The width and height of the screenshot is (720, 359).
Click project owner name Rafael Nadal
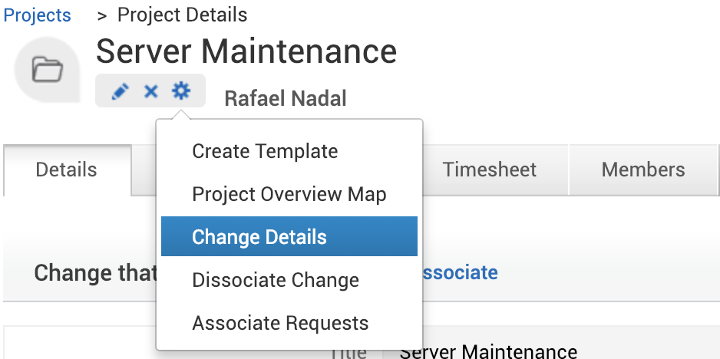point(285,98)
